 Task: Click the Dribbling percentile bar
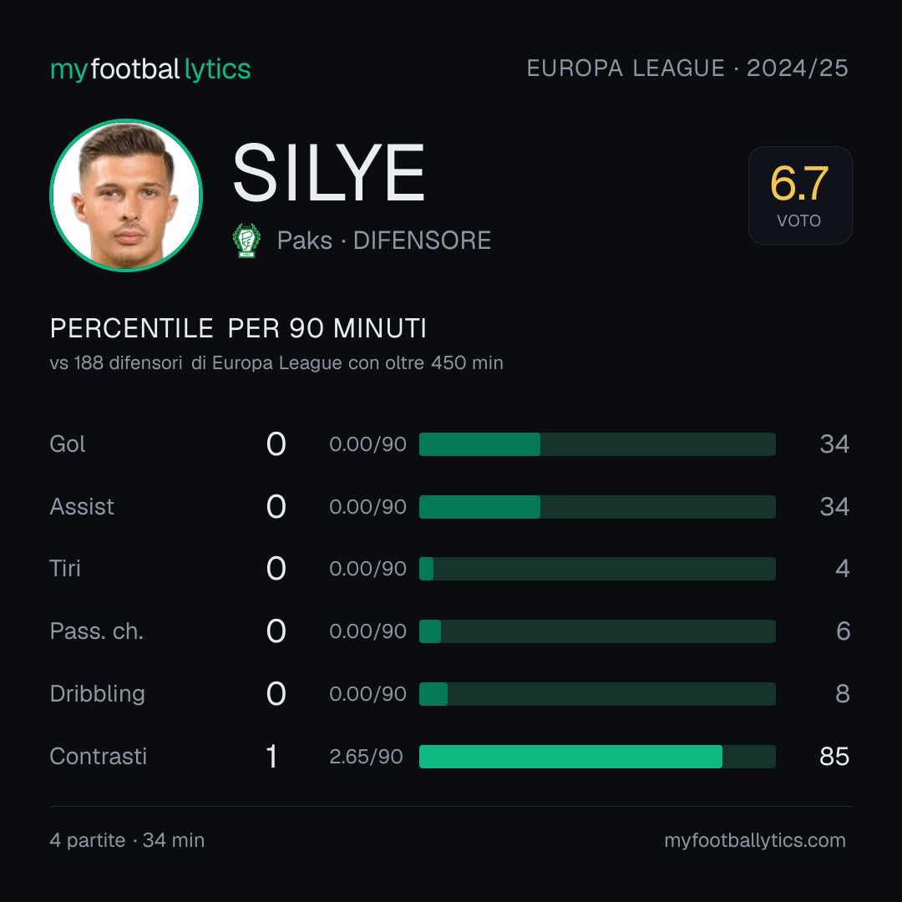click(x=597, y=694)
